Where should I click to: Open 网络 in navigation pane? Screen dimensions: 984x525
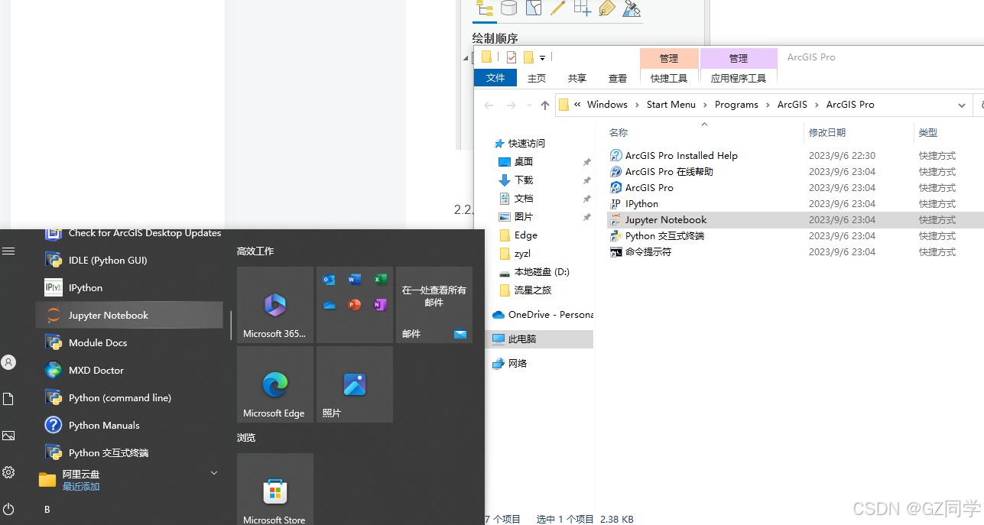pyautogui.click(x=518, y=364)
